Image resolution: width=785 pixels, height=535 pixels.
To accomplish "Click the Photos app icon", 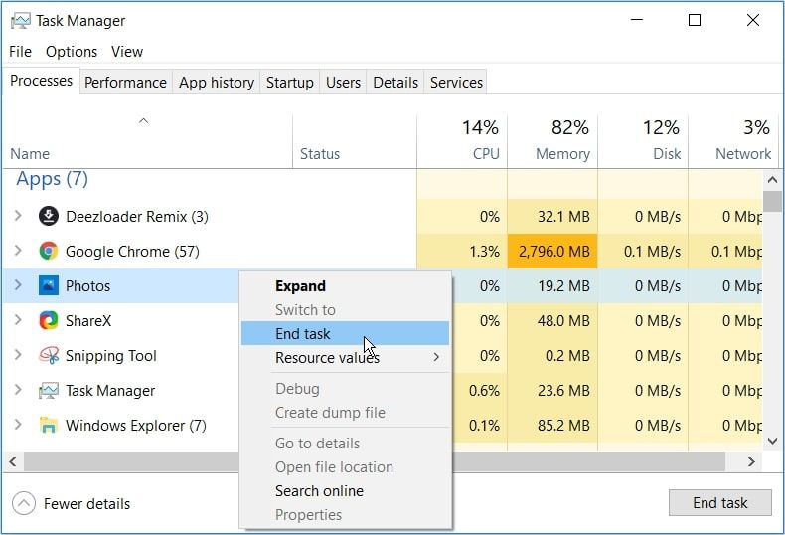I will click(x=49, y=285).
